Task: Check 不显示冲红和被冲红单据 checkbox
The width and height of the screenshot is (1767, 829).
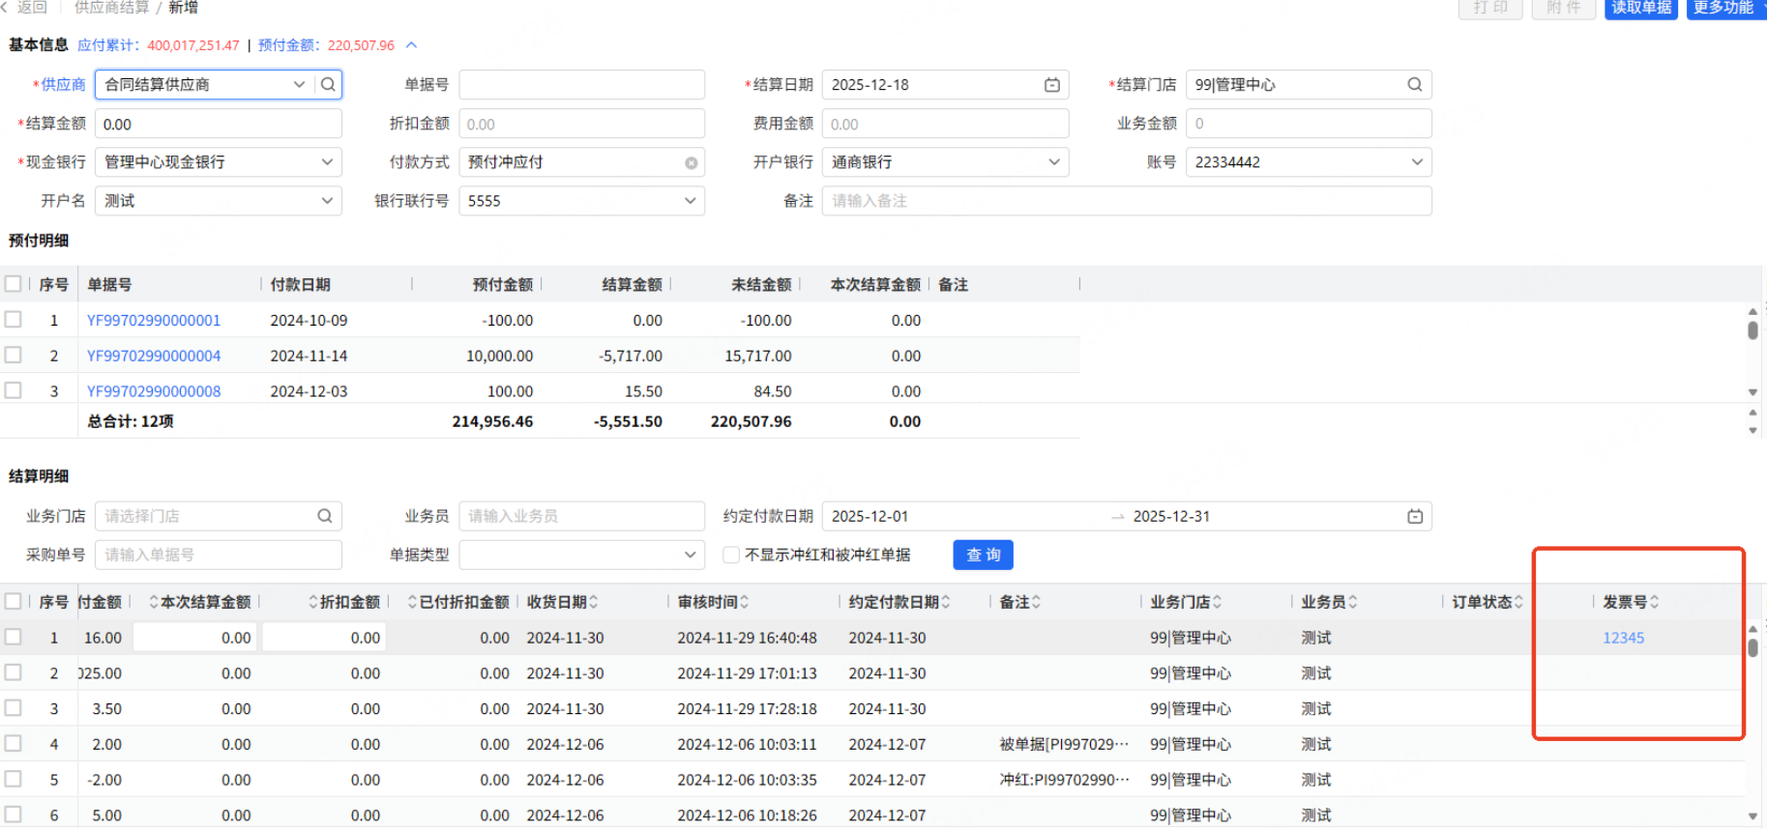Action: 732,555
